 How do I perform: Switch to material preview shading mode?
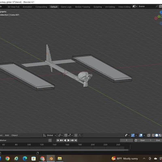point(160,135)
